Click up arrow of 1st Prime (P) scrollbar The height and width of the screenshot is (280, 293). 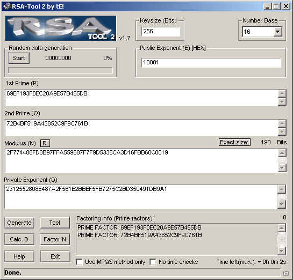(282, 93)
